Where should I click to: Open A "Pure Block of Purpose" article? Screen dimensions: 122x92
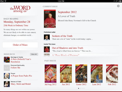(x=66, y=55)
